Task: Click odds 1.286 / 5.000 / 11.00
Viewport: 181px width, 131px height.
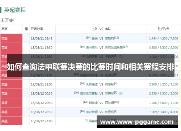Action: [164, 103]
